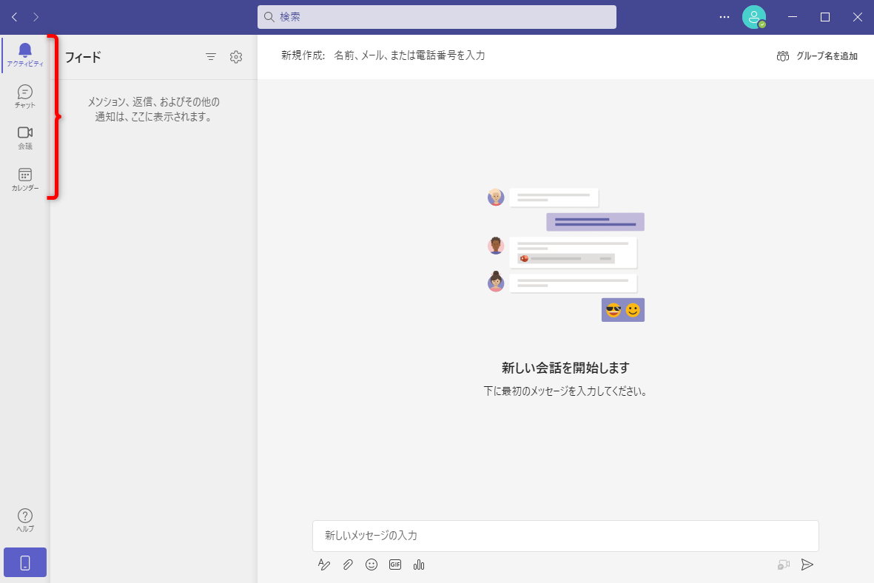
Task: Send the message with the send icon
Action: pyautogui.click(x=807, y=565)
